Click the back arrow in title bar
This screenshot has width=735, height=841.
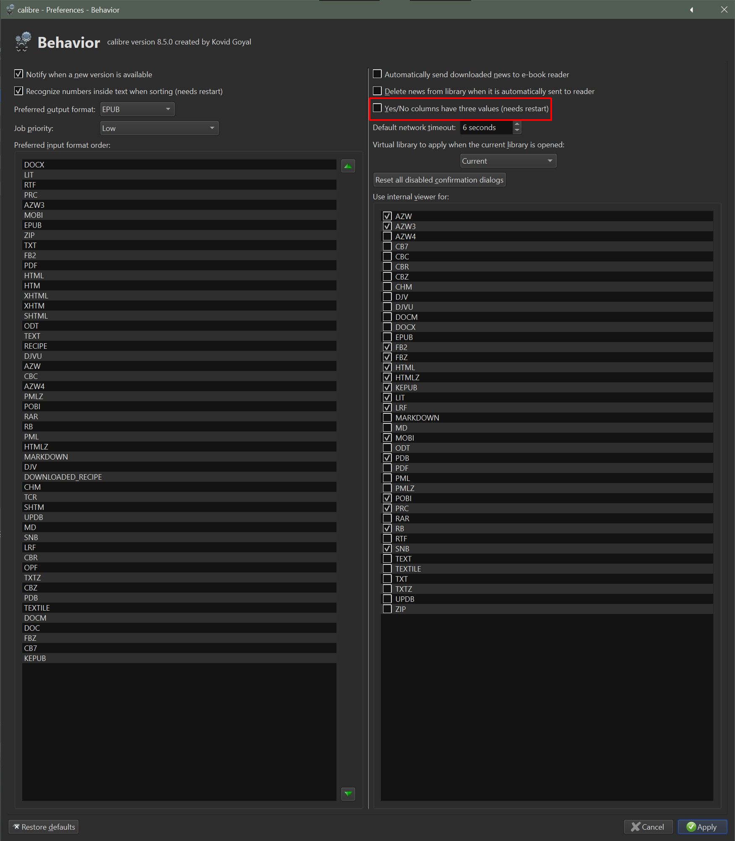coord(691,10)
